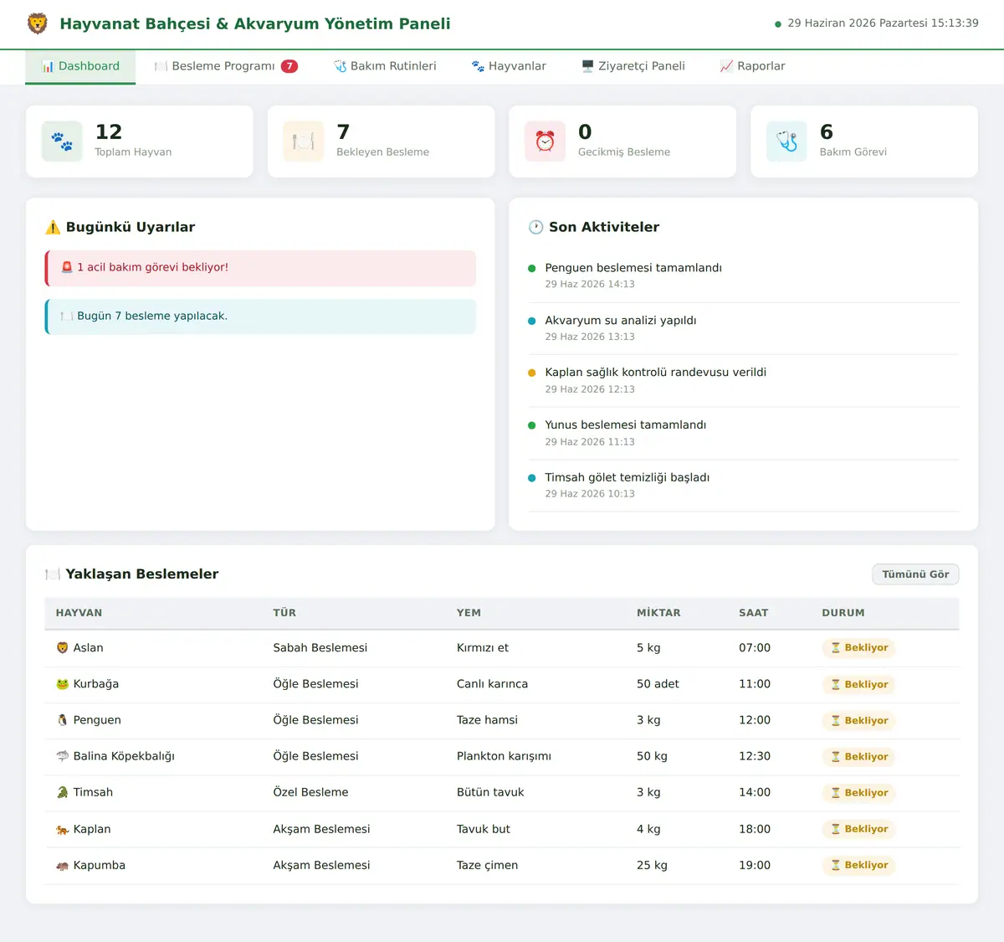Click the plate icon on Bekleyen Besleme card
Viewport: 1004px width, 942px height.
coord(304,142)
